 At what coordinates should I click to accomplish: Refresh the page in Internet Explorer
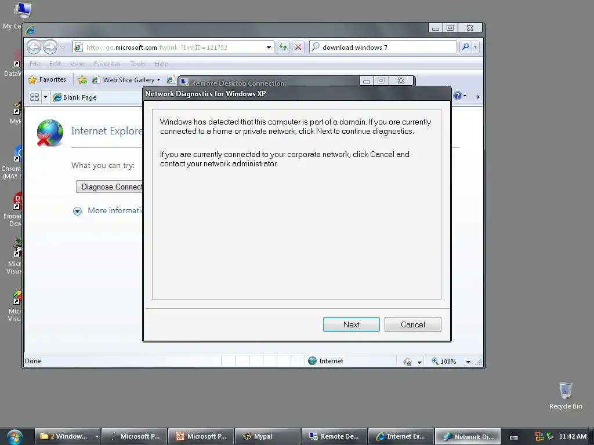click(x=283, y=48)
